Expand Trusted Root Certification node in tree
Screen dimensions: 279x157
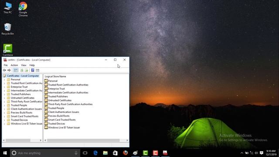click(4, 83)
